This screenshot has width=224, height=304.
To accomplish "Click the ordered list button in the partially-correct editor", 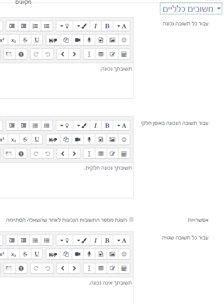I will pyautogui.click(x=35, y=126).
